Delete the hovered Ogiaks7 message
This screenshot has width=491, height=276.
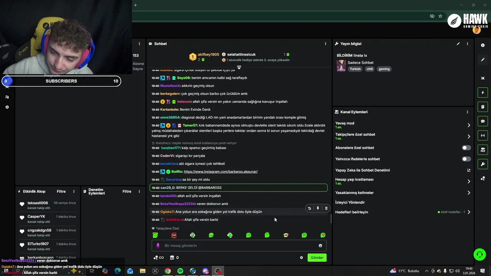pyautogui.click(x=326, y=208)
